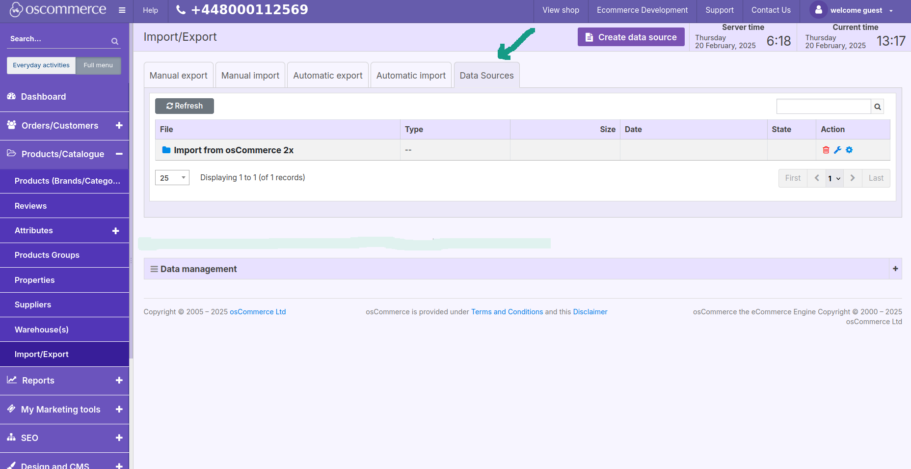Click the Help link
Screen dimensions: 911x469
pyautogui.click(x=151, y=10)
